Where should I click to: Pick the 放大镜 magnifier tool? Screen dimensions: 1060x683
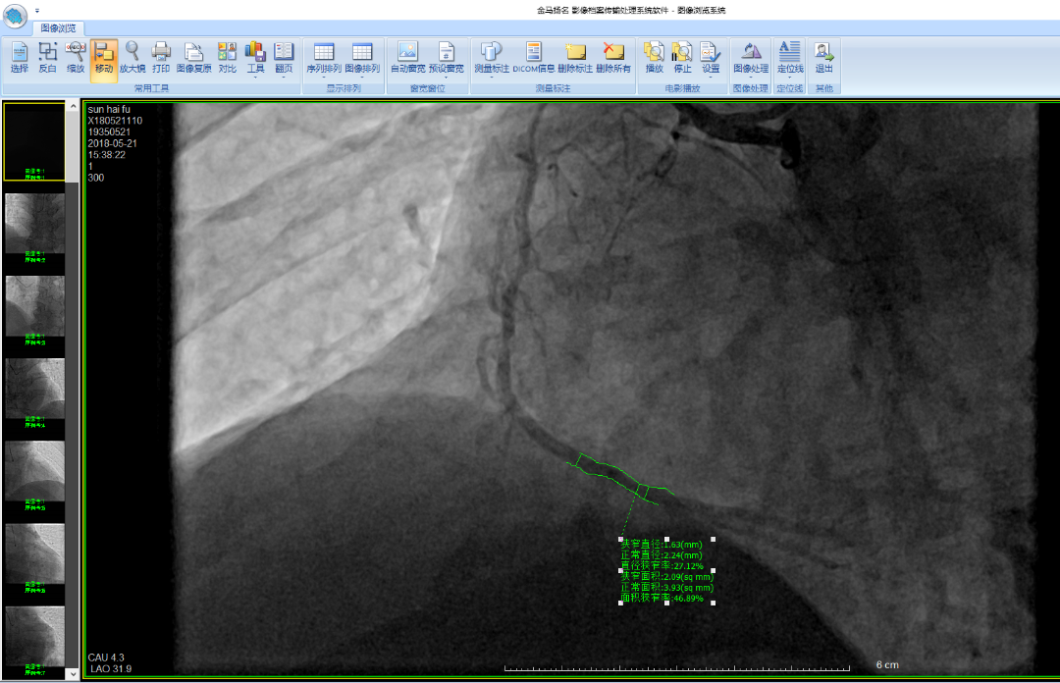pyautogui.click(x=132, y=58)
